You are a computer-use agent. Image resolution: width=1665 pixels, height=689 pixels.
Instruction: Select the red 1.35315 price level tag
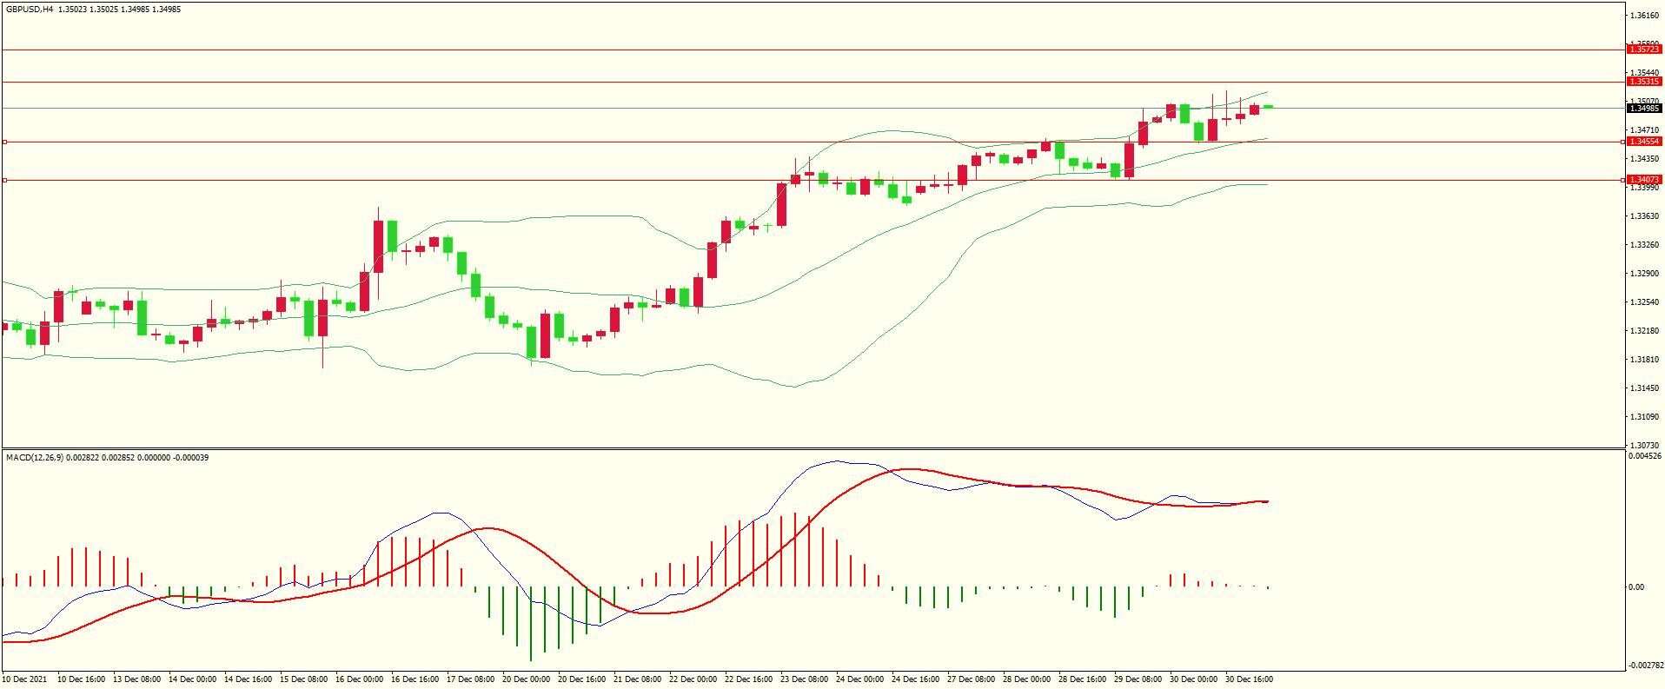(1643, 82)
